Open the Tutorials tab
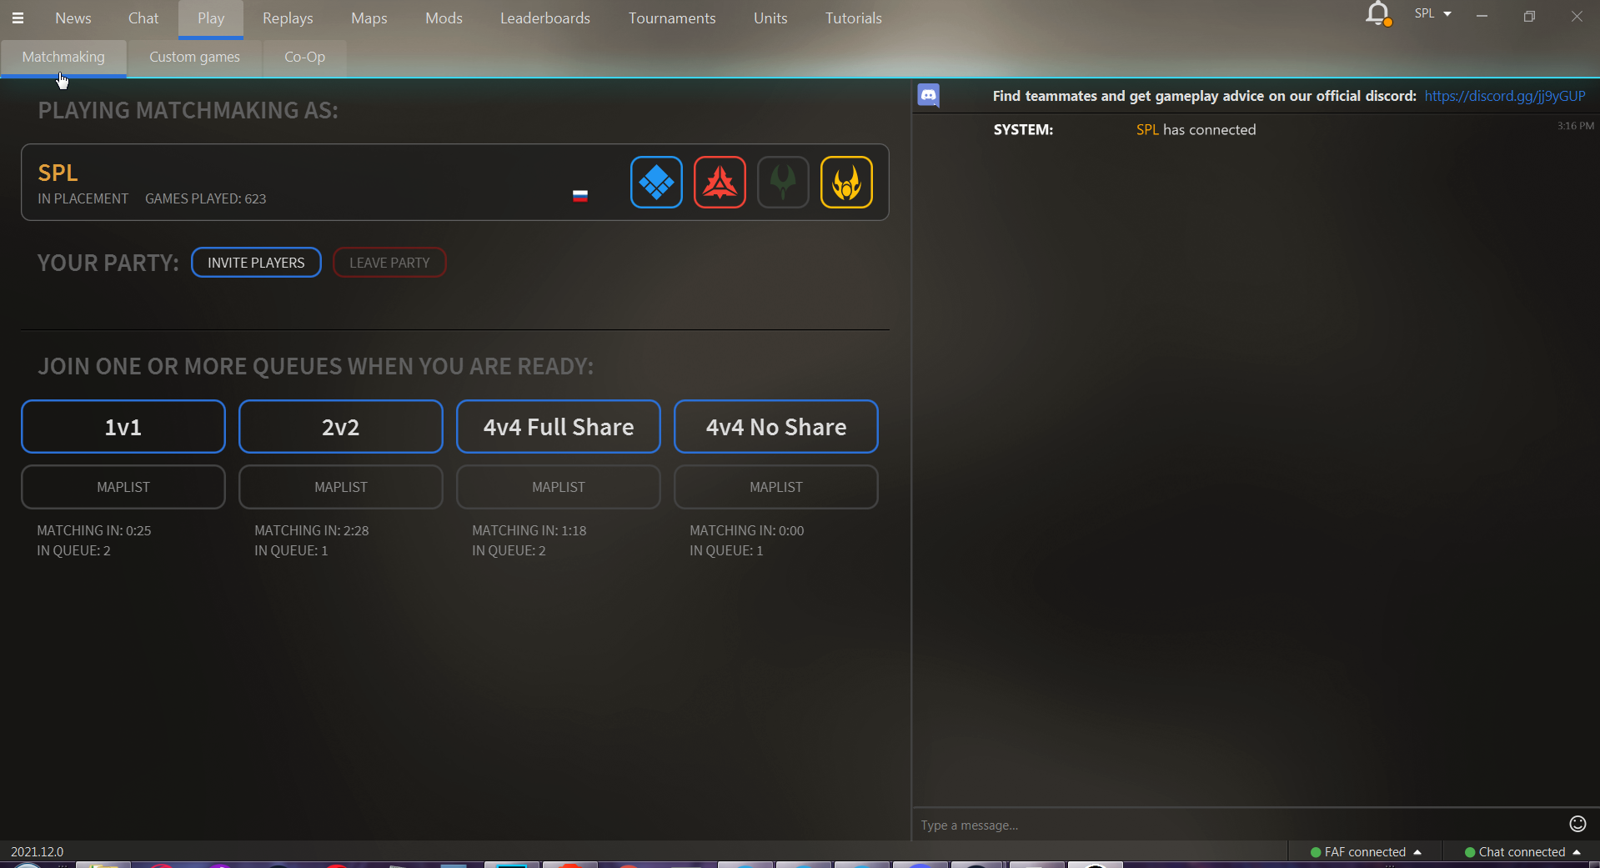Screen dimensions: 1600x868 pyautogui.click(x=853, y=18)
